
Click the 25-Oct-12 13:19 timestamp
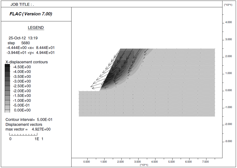[x=23, y=38]
